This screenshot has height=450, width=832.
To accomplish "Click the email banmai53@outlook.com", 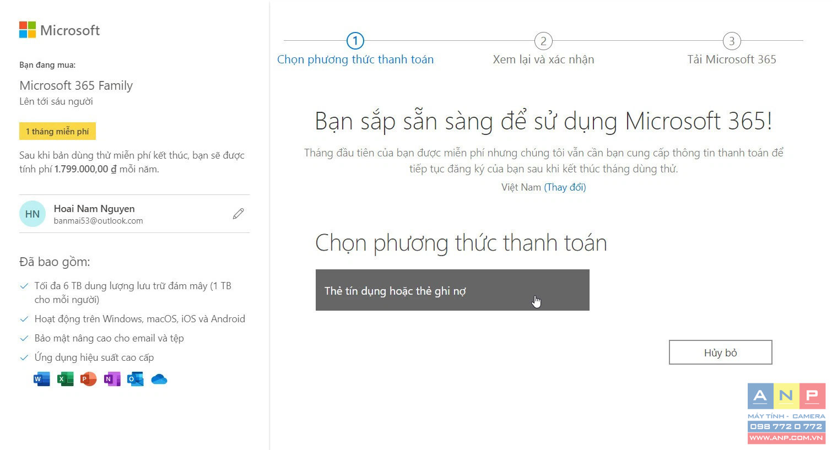I will 98,221.
